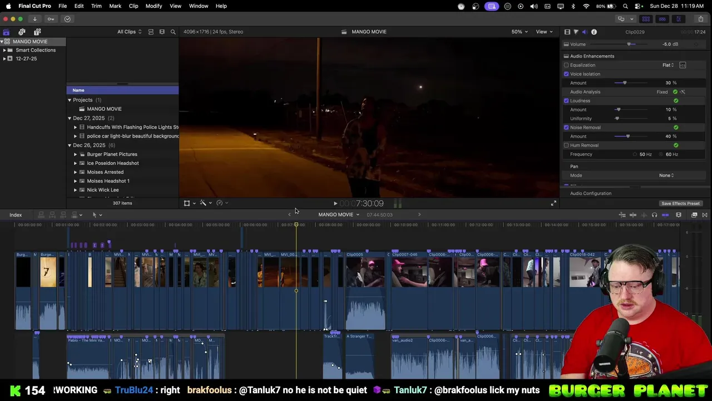Open the Edit menu
The width and height of the screenshot is (712, 401).
pos(79,6)
